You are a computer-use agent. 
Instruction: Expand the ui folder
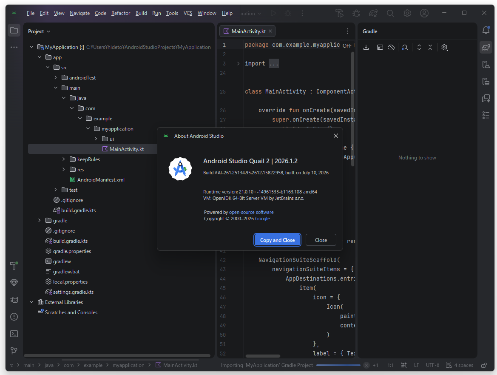pos(96,139)
